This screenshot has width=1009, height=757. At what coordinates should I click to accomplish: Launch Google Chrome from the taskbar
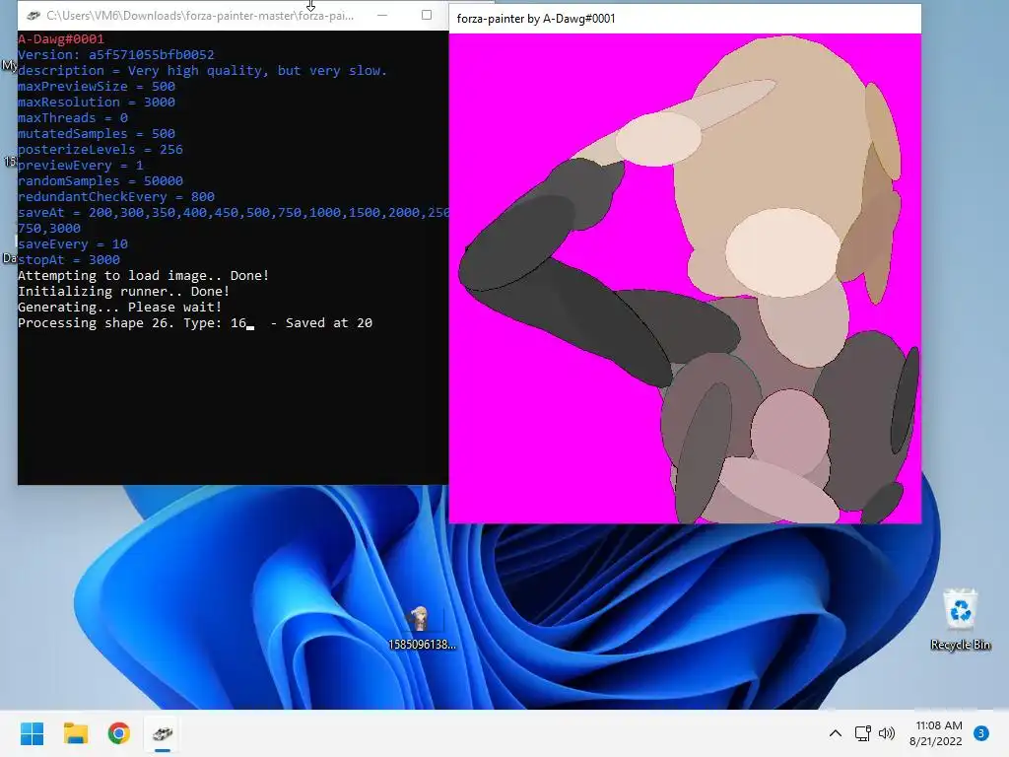point(119,733)
